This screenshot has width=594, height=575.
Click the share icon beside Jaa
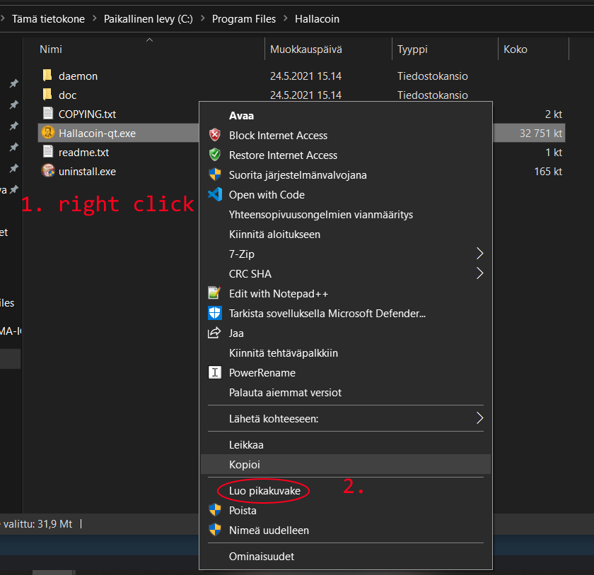[x=214, y=333]
